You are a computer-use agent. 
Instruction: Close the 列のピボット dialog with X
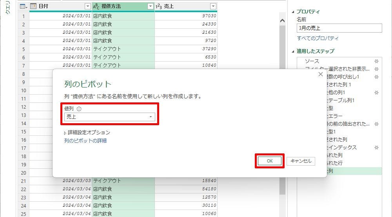pos(320,74)
